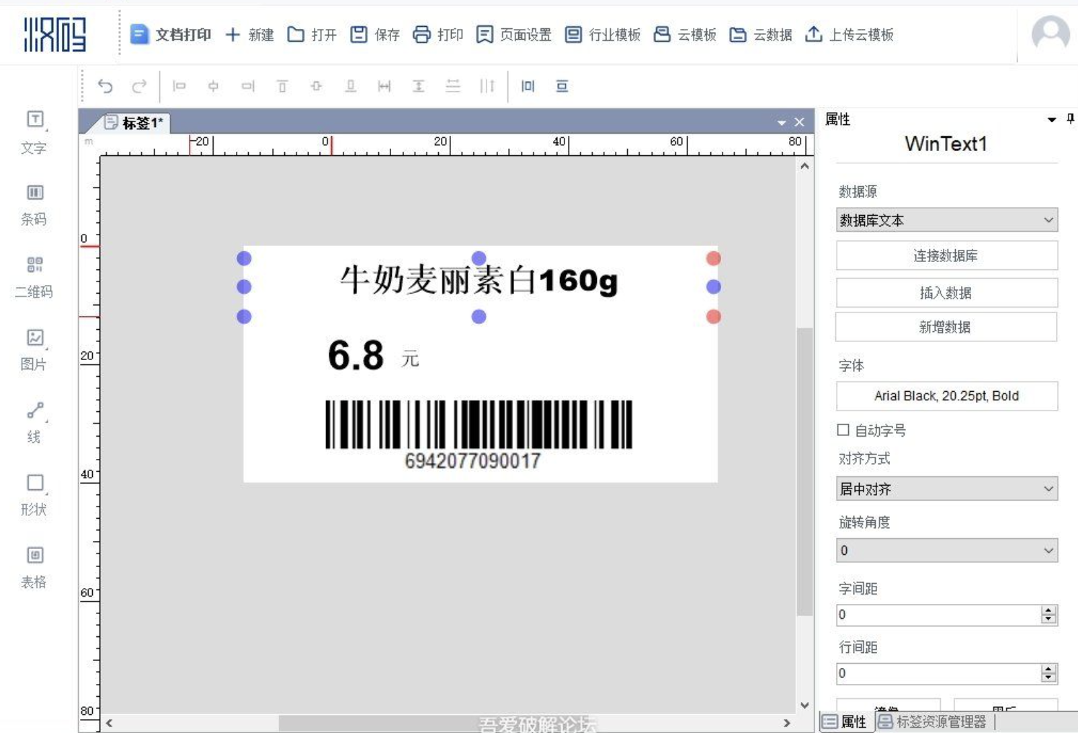Open the 页面设置 page setup menu
Image resolution: width=1078 pixels, height=733 pixels.
tap(514, 34)
